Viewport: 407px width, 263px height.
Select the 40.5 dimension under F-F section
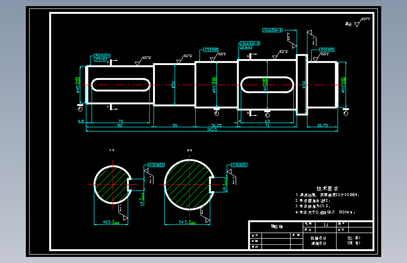point(111,222)
